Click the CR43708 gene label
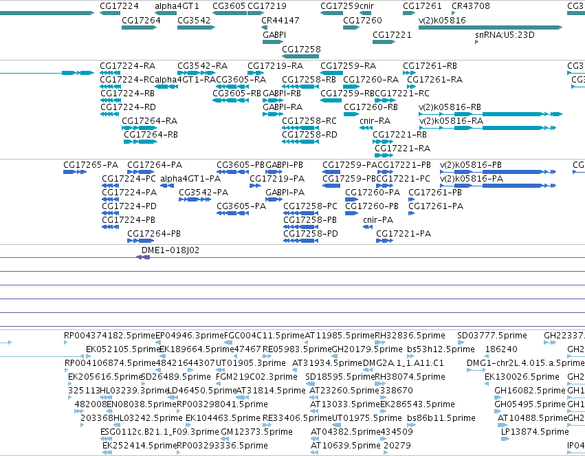Image resolution: width=585 pixels, height=456 pixels. (471, 6)
